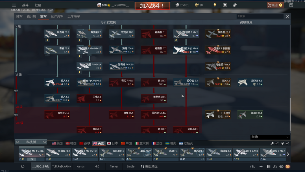Click the player avatar icon

point(99,5)
